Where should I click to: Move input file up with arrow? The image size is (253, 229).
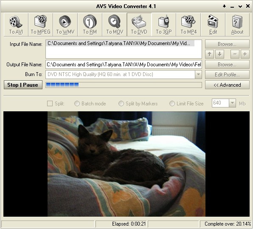(209, 54)
